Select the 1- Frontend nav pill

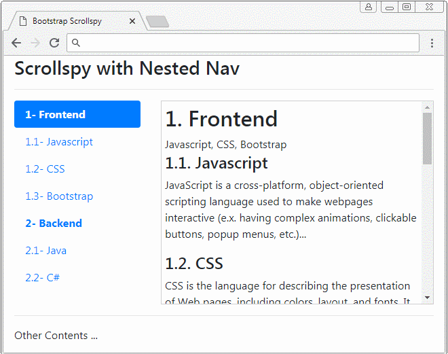[x=77, y=114]
